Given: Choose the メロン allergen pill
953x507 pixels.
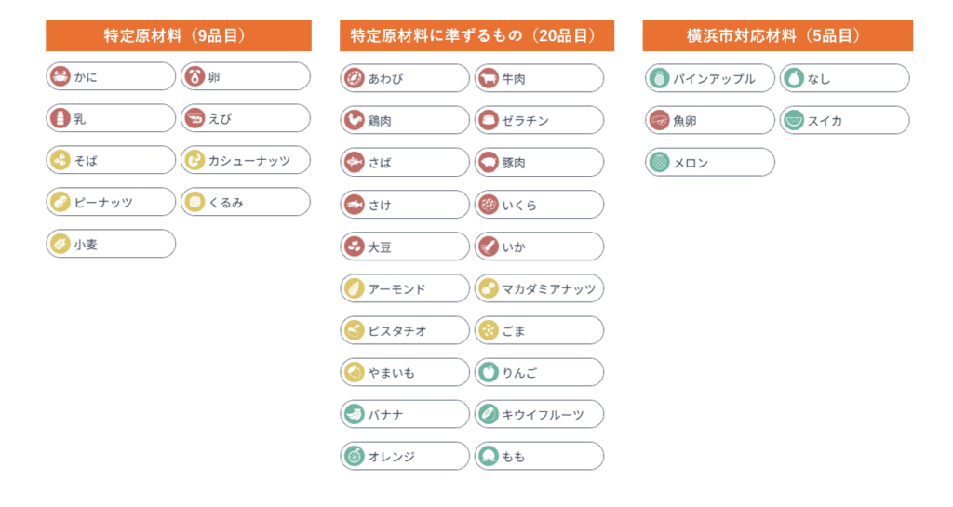Looking at the screenshot, I should coord(710,162).
